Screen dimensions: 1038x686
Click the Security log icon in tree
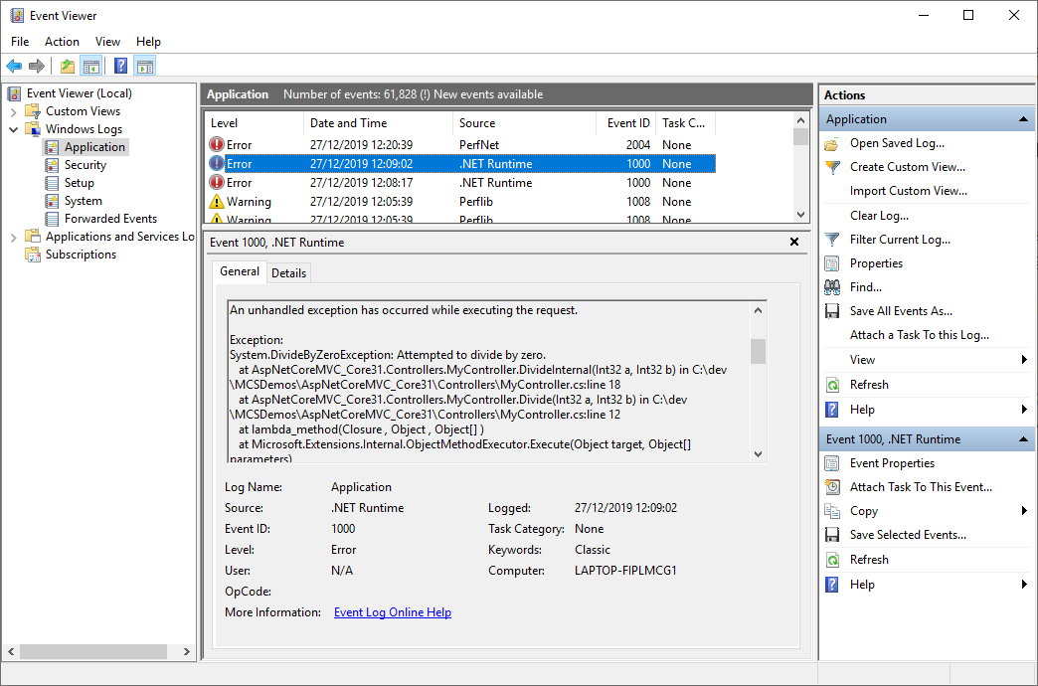click(52, 165)
